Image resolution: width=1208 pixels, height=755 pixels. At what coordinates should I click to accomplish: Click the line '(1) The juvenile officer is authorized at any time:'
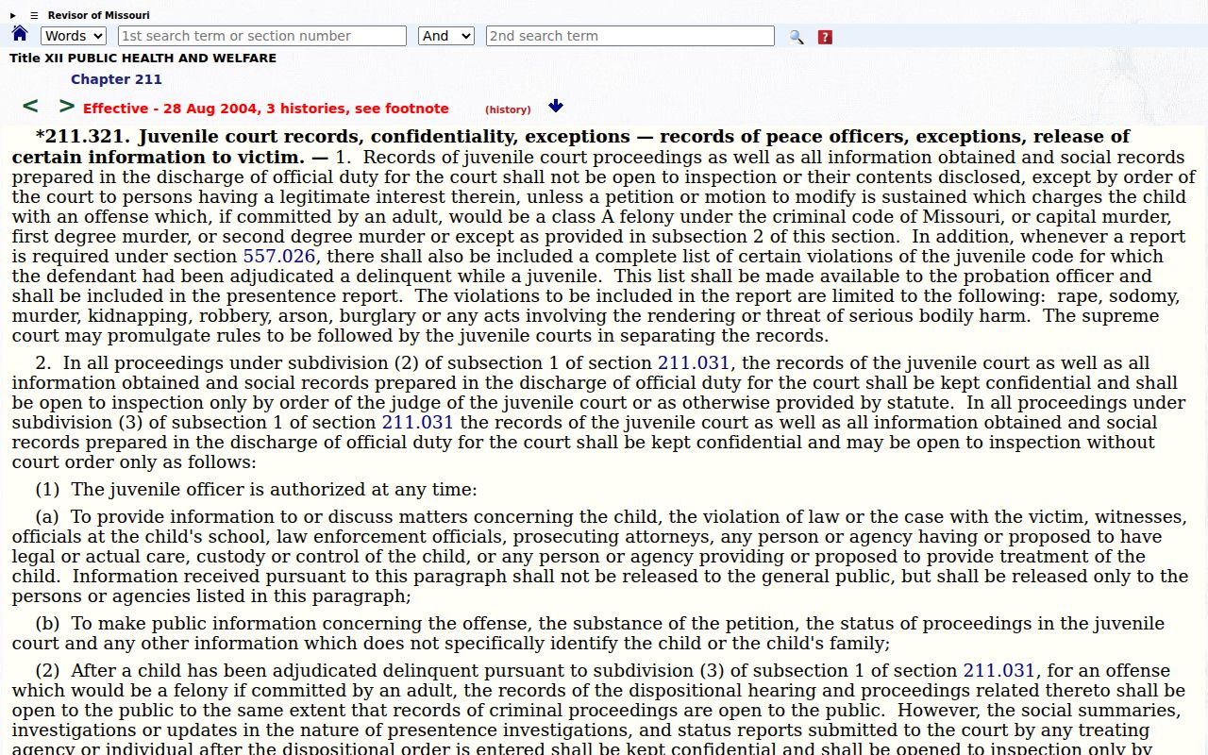coord(256,489)
